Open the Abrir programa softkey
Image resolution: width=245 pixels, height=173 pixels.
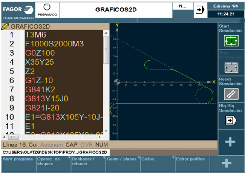click(x=19, y=164)
